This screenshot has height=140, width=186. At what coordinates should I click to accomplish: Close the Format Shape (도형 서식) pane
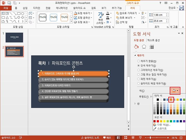[x=182, y=33]
